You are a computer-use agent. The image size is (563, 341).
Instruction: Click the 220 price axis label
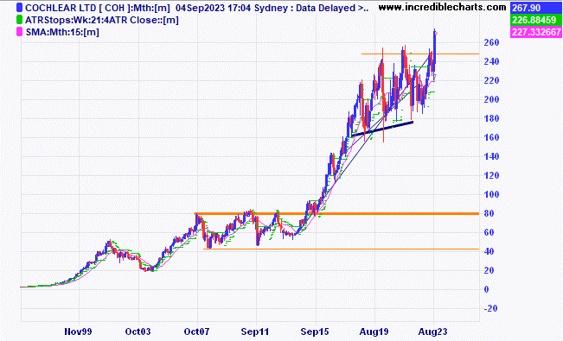click(x=491, y=80)
